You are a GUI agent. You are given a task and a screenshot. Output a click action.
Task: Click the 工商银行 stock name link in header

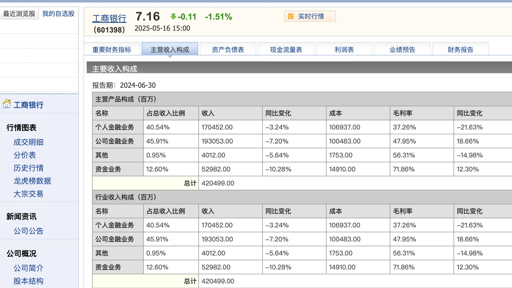pos(109,18)
